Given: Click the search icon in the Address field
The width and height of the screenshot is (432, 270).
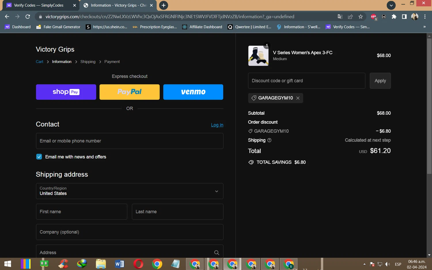Looking at the screenshot, I should click(x=217, y=253).
